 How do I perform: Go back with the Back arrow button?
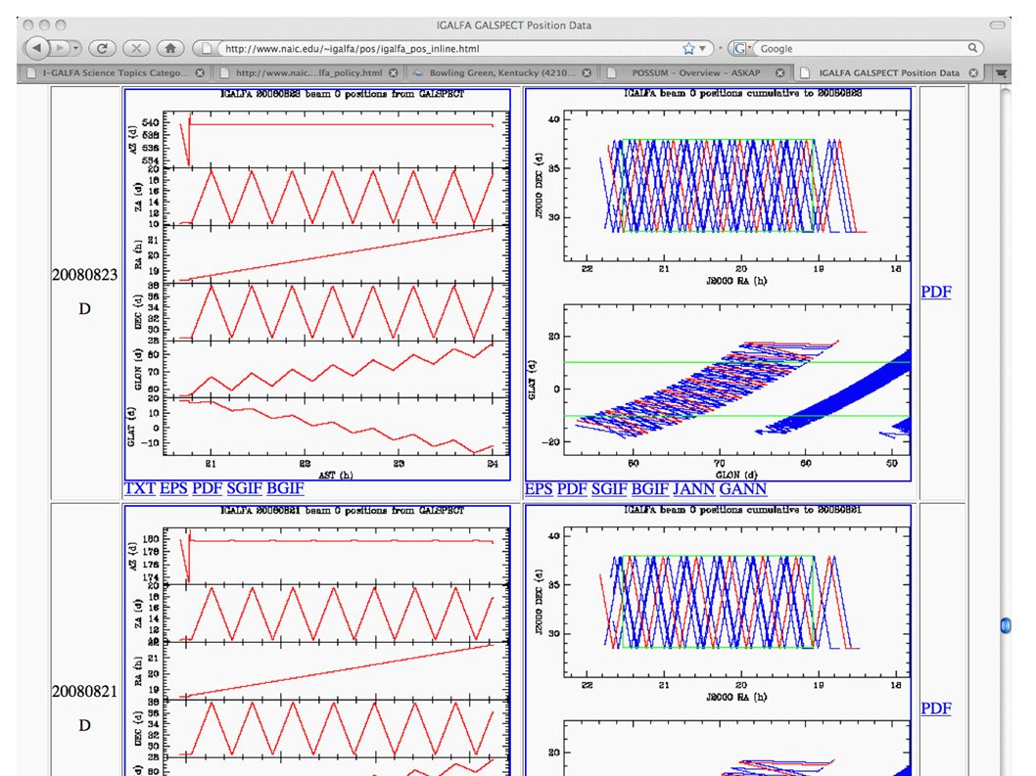[x=37, y=48]
